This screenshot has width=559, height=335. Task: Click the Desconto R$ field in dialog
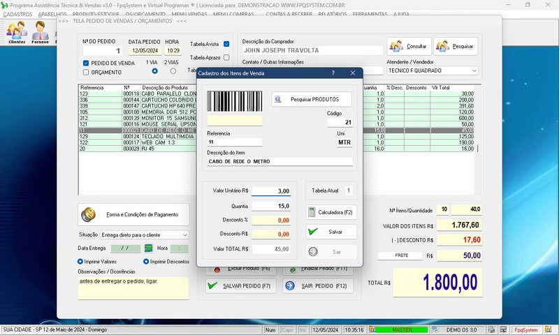[271, 234]
